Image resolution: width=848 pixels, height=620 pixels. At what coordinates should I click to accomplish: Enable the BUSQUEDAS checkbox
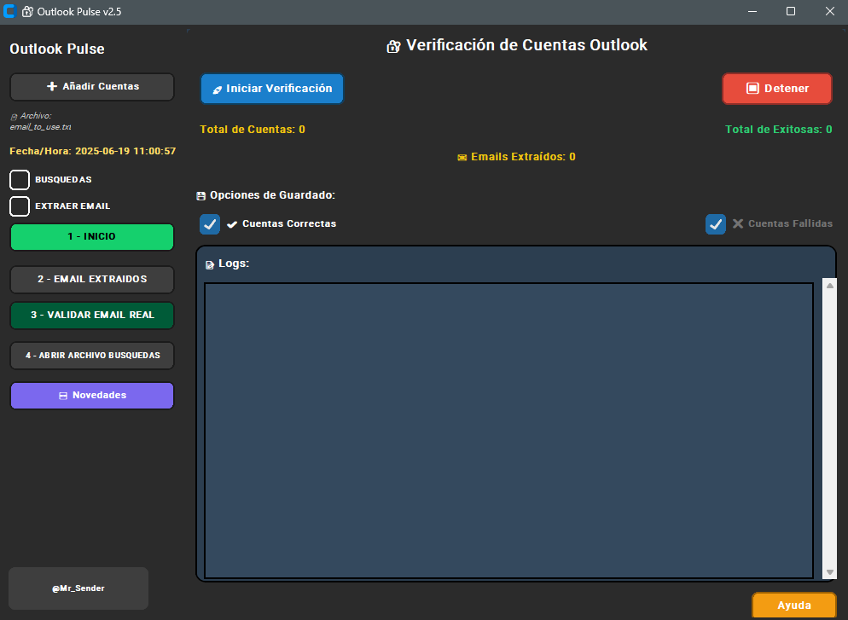click(19, 180)
